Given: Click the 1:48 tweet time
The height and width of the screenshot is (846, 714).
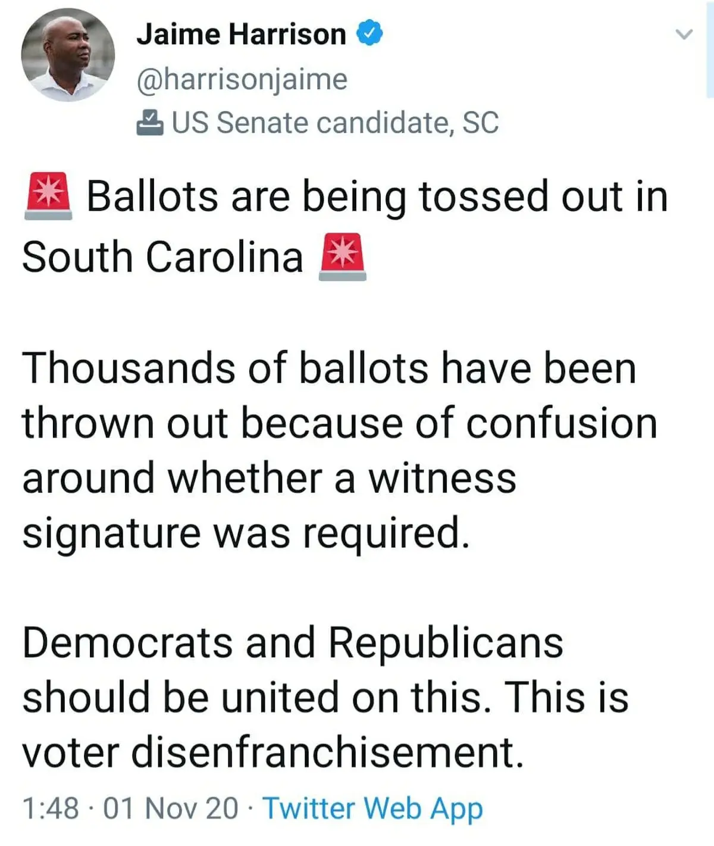Looking at the screenshot, I should [51, 808].
